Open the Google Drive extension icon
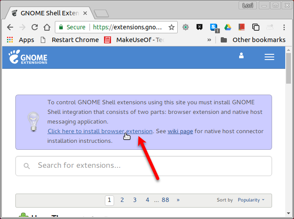The width and height of the screenshot is (294, 219). point(228,27)
